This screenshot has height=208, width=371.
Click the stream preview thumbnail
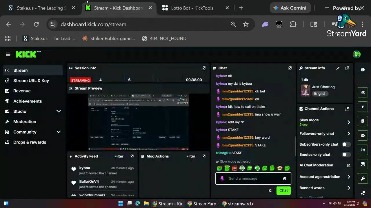(138, 122)
